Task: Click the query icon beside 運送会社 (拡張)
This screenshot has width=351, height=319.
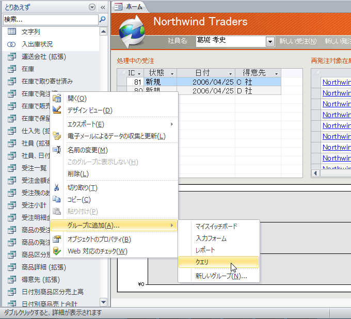Action: pyautogui.click(x=12, y=57)
